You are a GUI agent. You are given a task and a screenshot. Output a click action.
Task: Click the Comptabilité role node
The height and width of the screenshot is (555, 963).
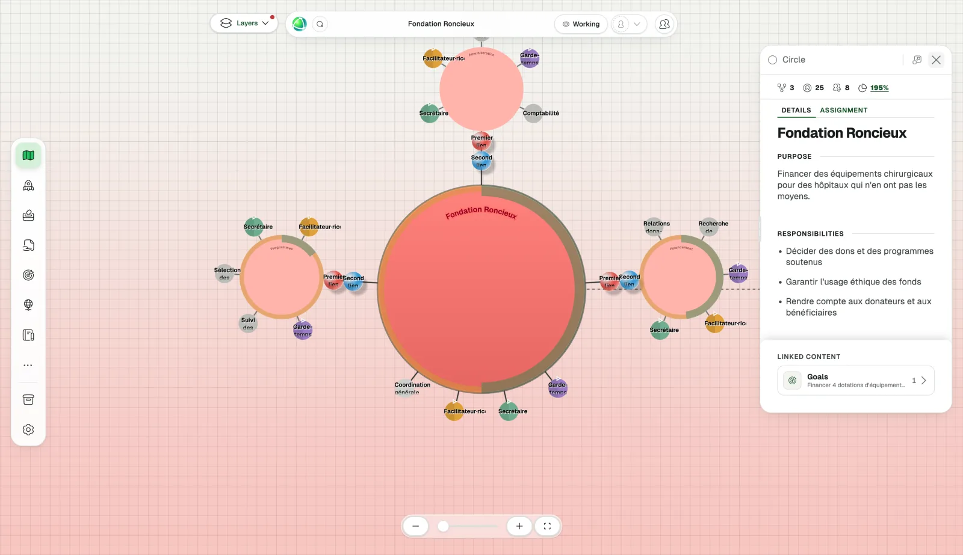pos(533,113)
